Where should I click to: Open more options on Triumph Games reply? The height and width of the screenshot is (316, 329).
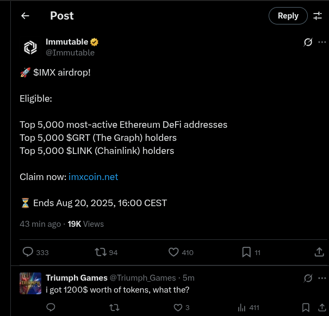coord(322,278)
